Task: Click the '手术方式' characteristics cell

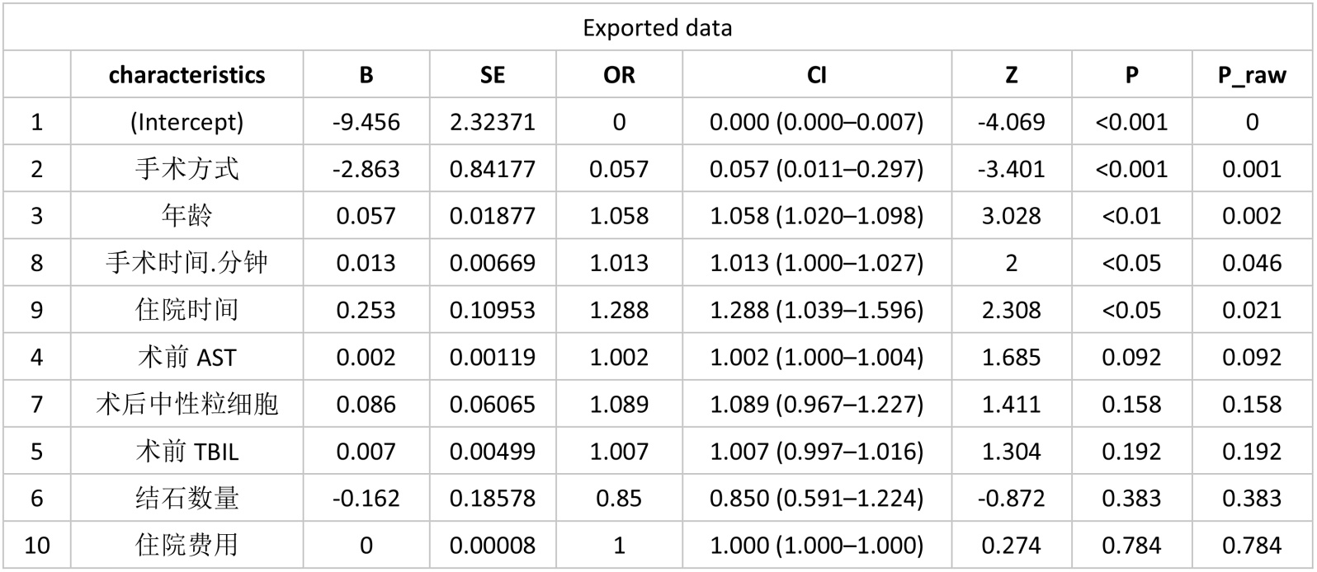Action: pos(186,169)
